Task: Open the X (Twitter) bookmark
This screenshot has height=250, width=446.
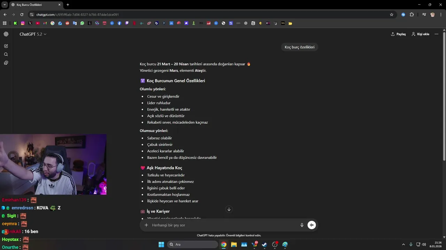Action: pyautogui.click(x=30, y=23)
